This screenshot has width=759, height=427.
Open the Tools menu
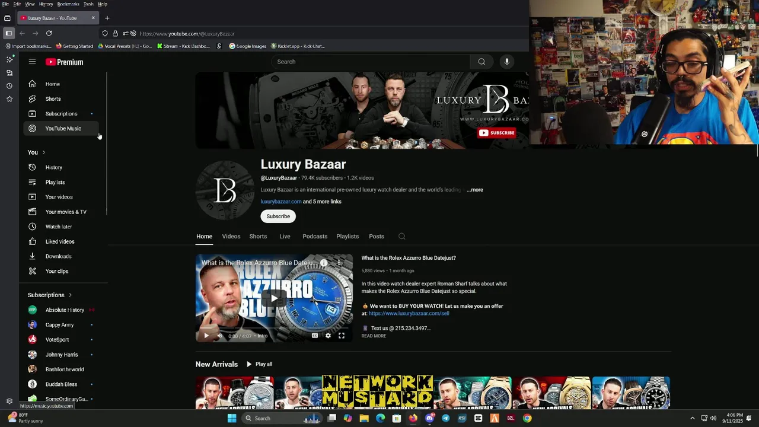tap(88, 4)
